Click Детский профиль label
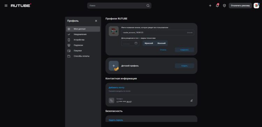 pos(130,66)
